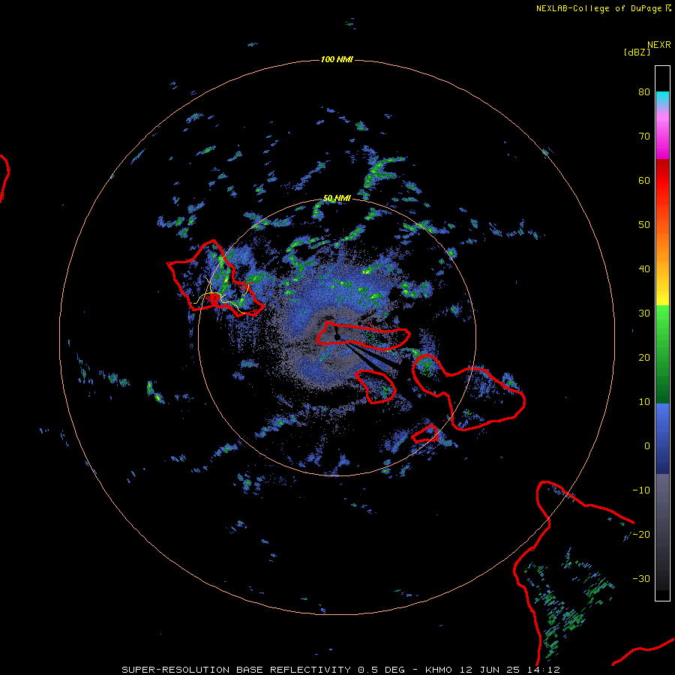Click the cyan band atop the color scale
The height and width of the screenshot is (675, 675).
(x=662, y=97)
